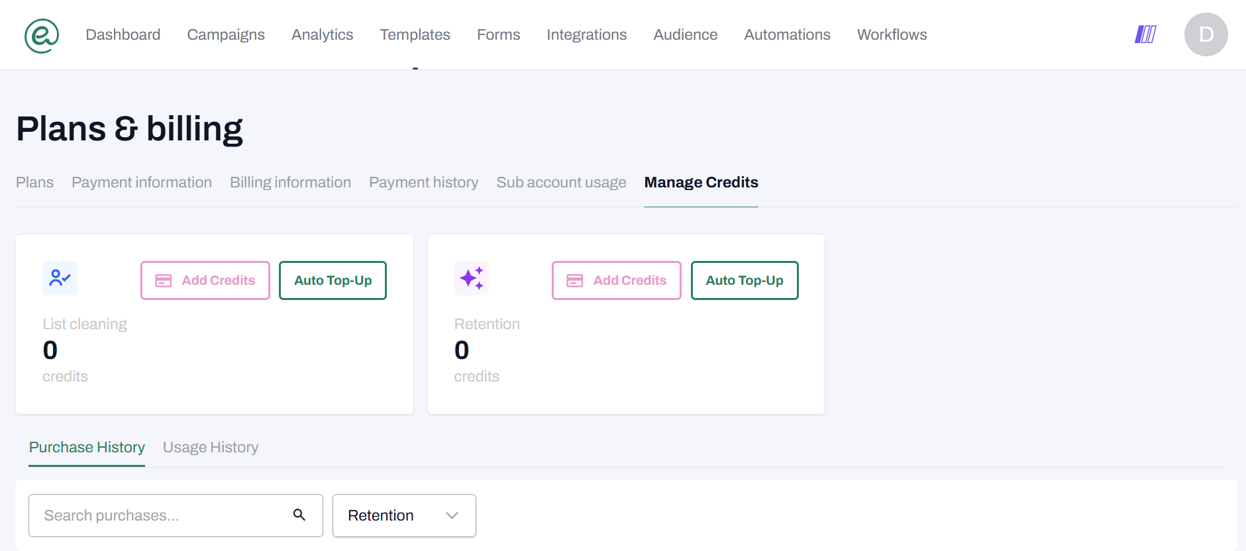Screen dimensions: 1246x551
Task: Click Auto Top-Up in the Retention card
Action: [745, 280]
